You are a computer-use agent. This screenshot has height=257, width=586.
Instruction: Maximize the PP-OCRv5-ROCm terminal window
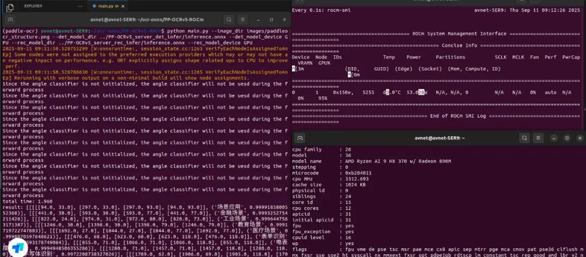click(271, 20)
